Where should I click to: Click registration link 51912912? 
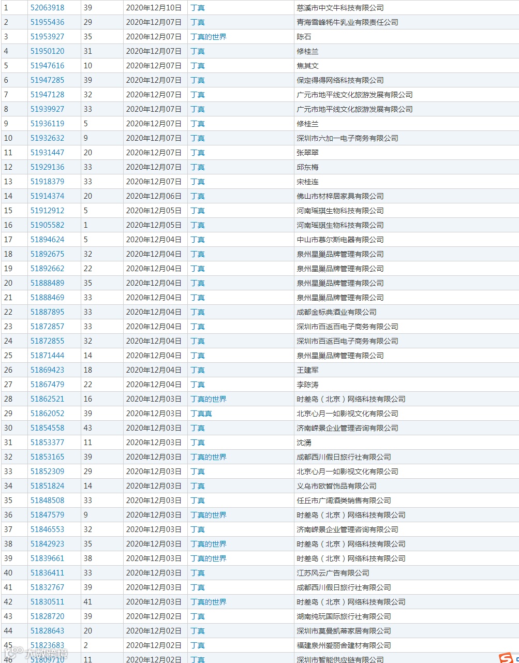(x=48, y=211)
